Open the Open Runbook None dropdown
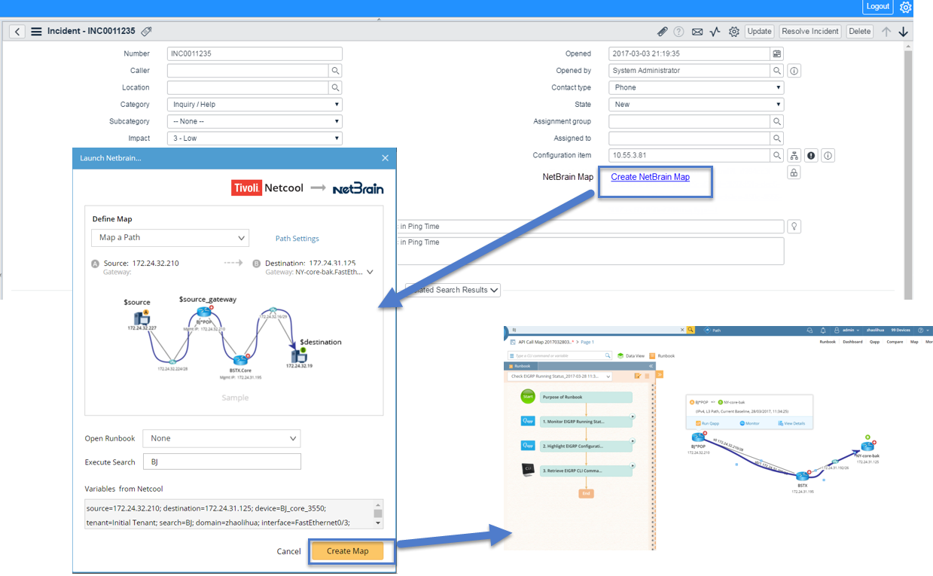Screen dimensions: 933x576 point(221,438)
